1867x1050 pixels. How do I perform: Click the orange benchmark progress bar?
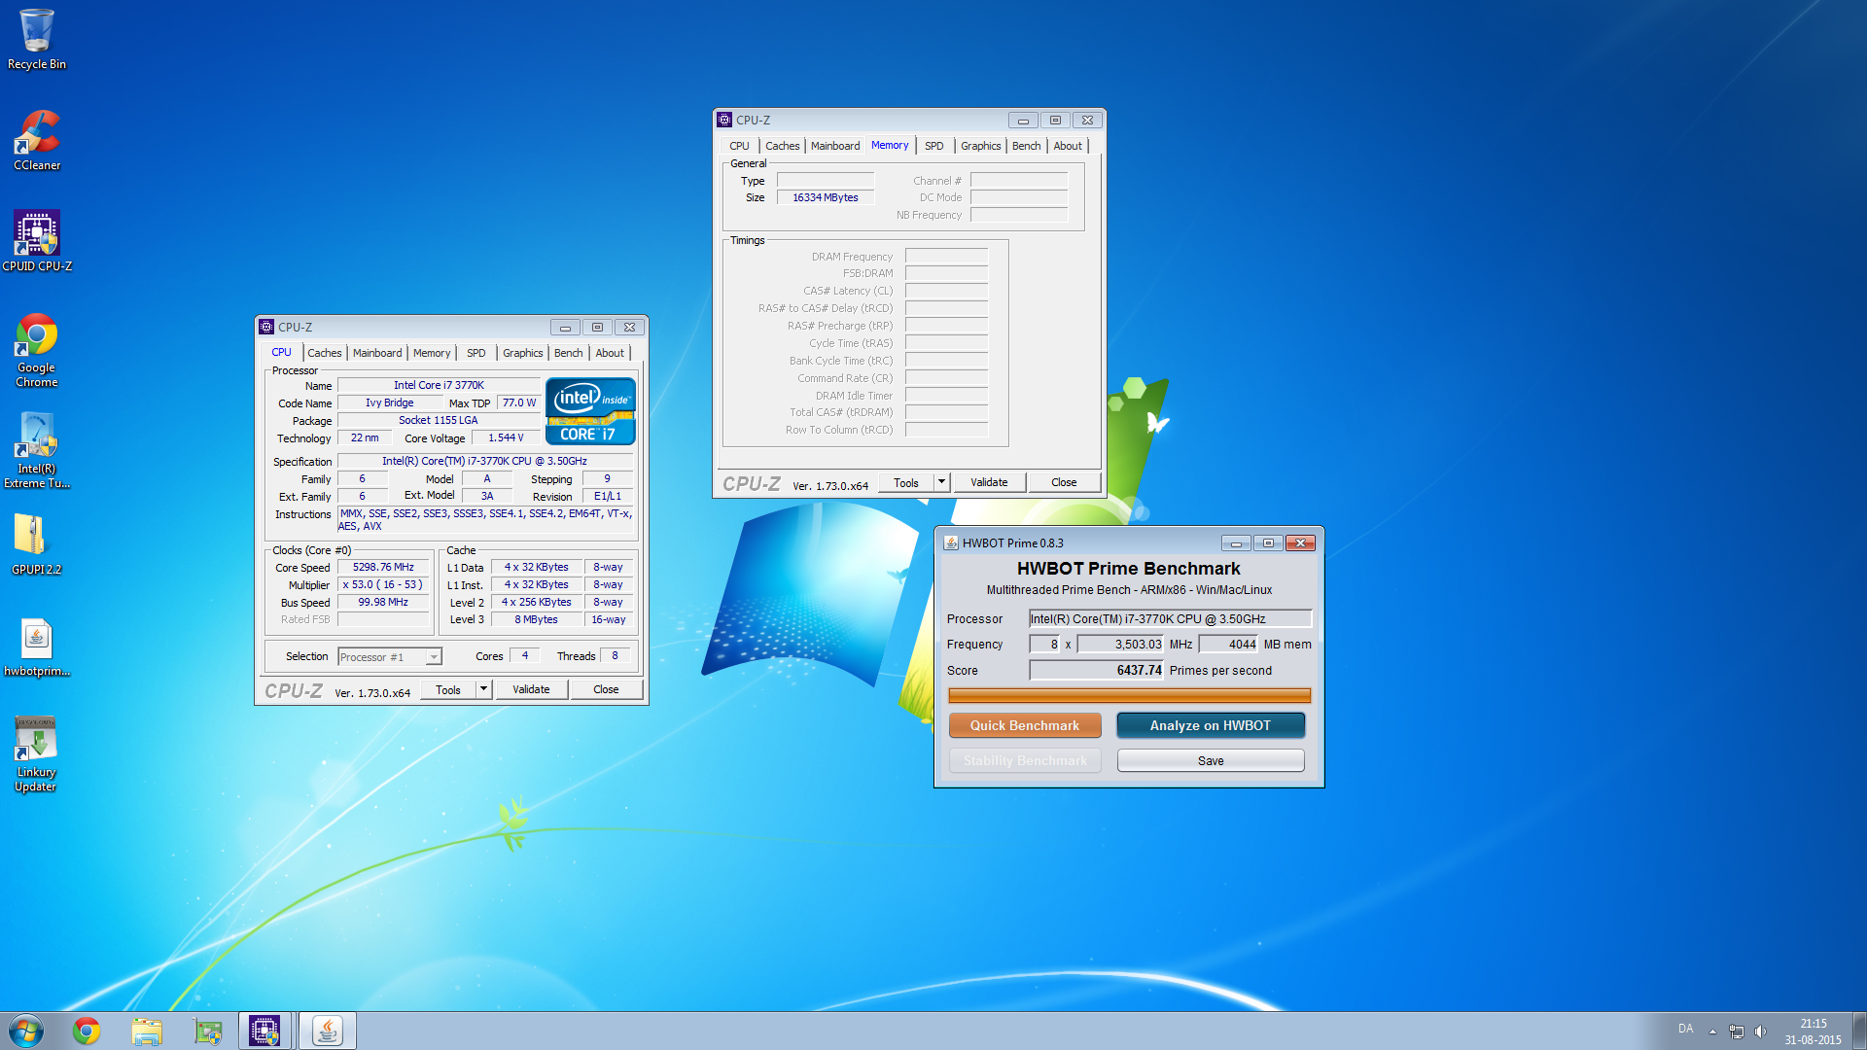tap(1129, 695)
